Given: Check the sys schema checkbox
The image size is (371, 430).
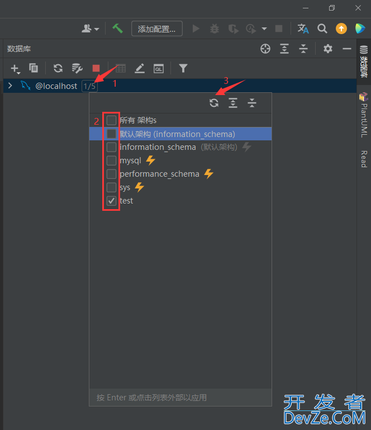Looking at the screenshot, I should point(111,187).
